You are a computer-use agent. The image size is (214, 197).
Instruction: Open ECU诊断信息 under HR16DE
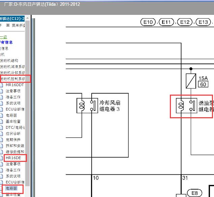(15, 182)
